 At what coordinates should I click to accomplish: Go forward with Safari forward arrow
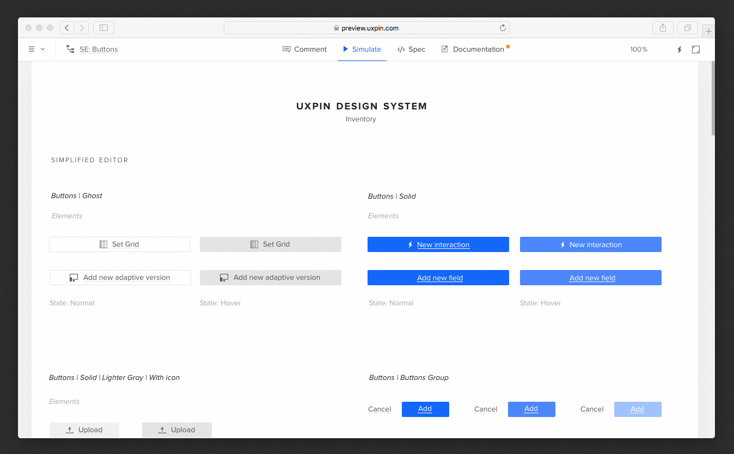coord(82,28)
